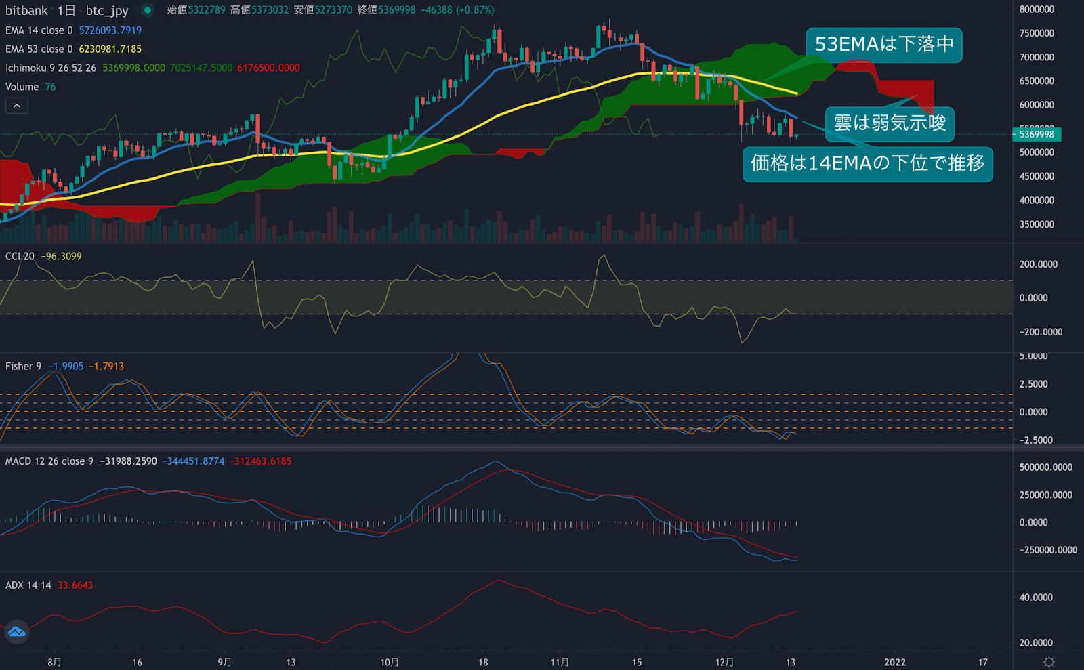Select the 雲は弱気示唆 callout annotation
Viewport: 1084px width, 670px height.
(889, 123)
